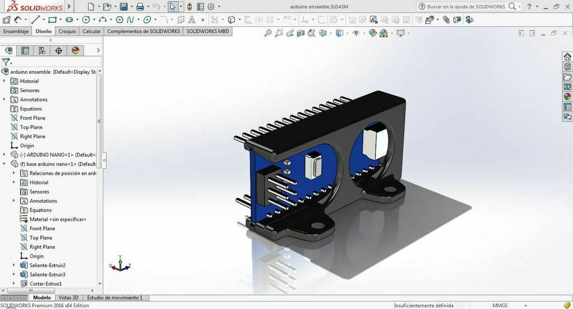Click the feature tree vertical scrollbar

(x=99, y=120)
